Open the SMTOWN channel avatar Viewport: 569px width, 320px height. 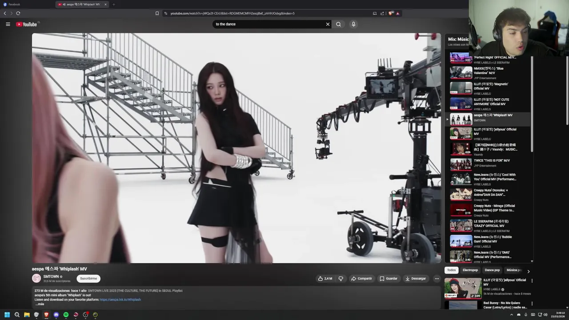point(36,279)
